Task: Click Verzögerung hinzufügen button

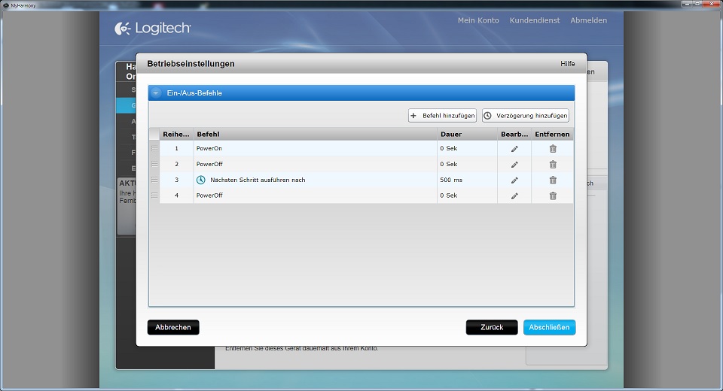Action: 525,116
